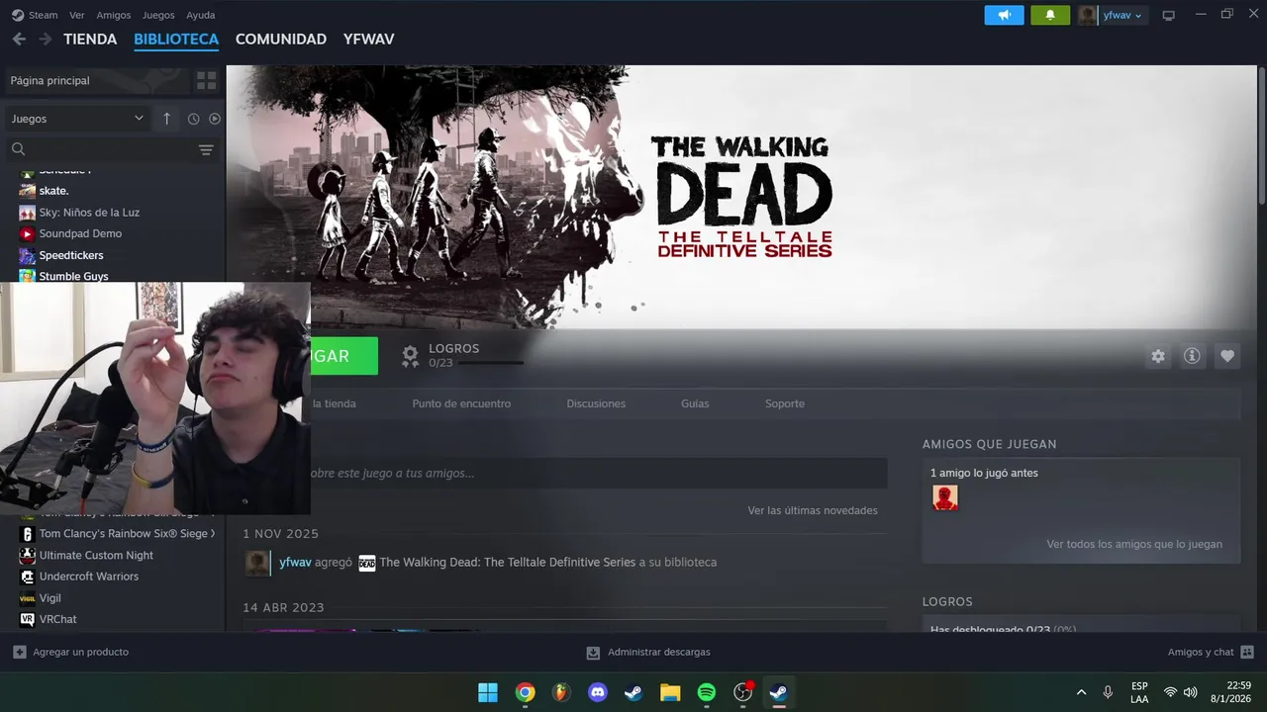This screenshot has width=1267, height=712.
Task: Open Punto de encuentro tab
Action: click(461, 403)
